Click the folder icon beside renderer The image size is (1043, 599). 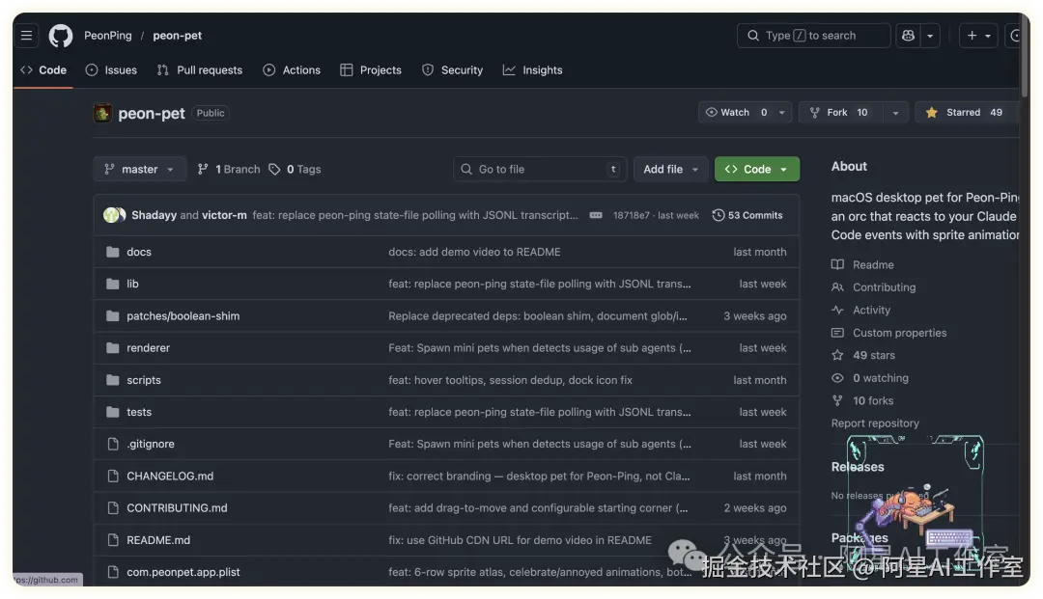[x=112, y=348]
